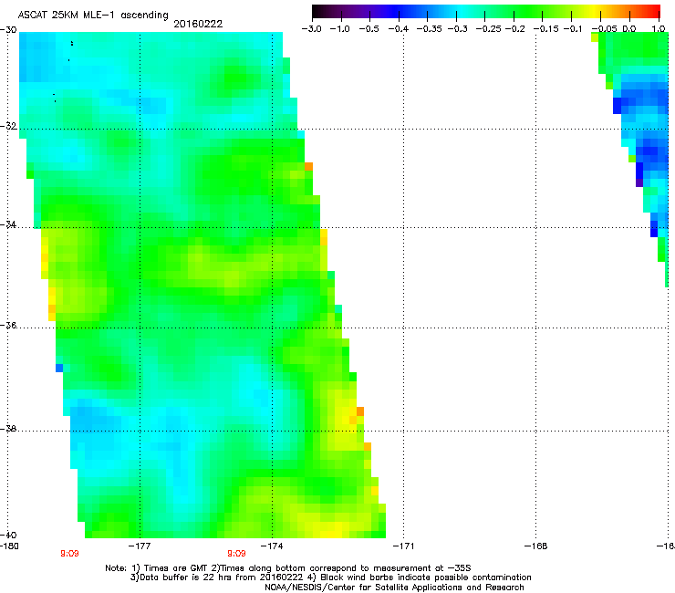Viewport: 675px width, 593px height.
Task: Click the -3.0 color bar label
Action: pos(312,29)
